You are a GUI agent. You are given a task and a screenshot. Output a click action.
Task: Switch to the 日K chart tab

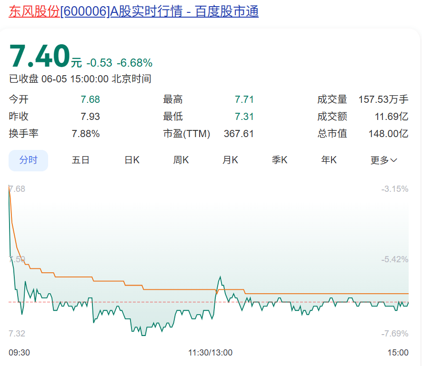(132, 160)
